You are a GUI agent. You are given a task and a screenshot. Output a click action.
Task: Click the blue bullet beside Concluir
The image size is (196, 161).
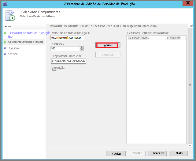tap(5, 54)
